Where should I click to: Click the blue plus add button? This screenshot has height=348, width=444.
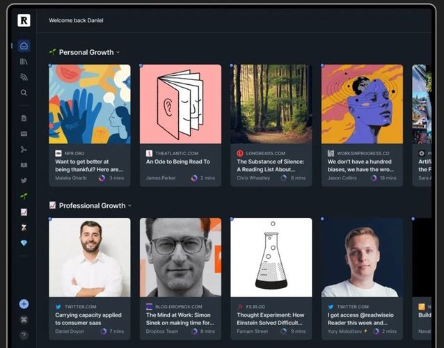click(24, 304)
